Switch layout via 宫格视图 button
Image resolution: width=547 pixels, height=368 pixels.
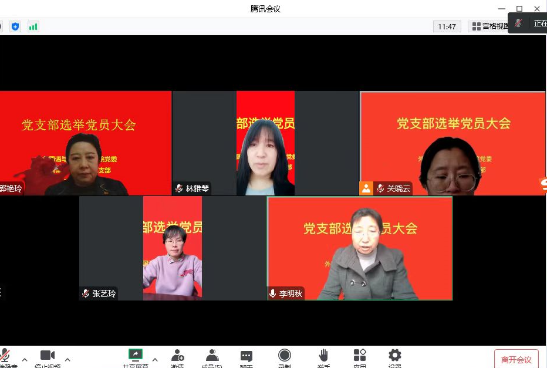click(490, 26)
